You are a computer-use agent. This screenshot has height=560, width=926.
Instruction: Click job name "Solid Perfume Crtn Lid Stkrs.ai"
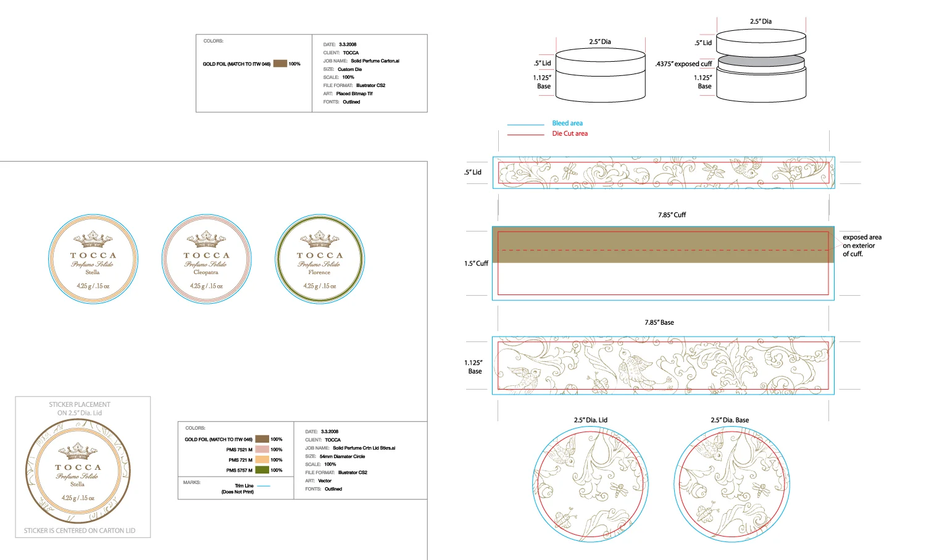pyautogui.click(x=364, y=448)
